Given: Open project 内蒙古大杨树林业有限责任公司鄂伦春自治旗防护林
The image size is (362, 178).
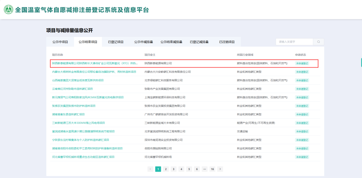Looking at the screenshot, I should pyautogui.click(x=94, y=72).
